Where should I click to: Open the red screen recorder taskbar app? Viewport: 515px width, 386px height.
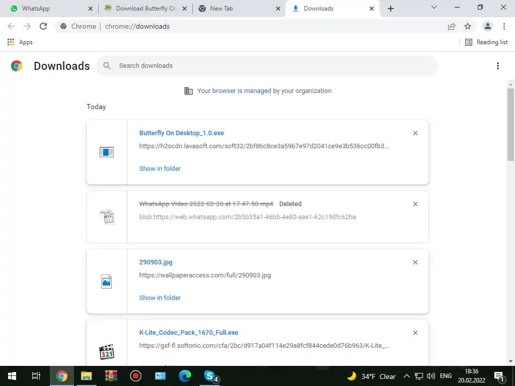pyautogui.click(x=136, y=376)
